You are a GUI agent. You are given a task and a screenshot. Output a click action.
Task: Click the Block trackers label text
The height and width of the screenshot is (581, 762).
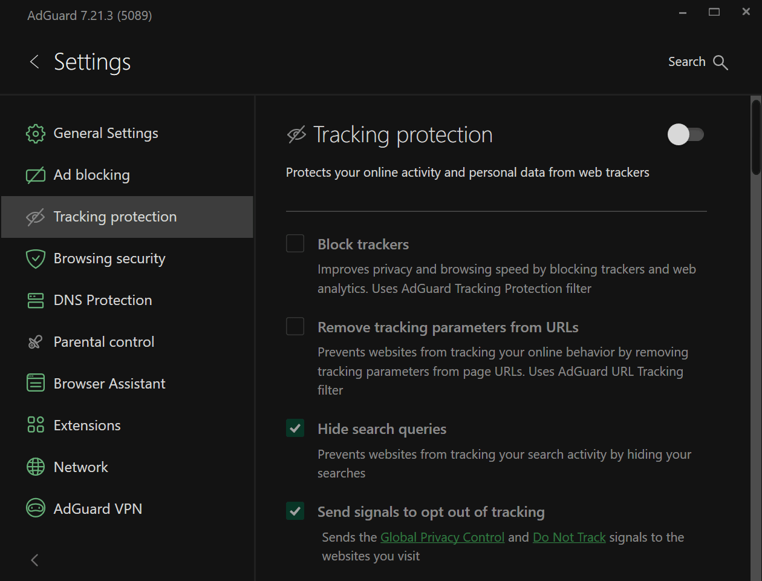click(x=363, y=245)
